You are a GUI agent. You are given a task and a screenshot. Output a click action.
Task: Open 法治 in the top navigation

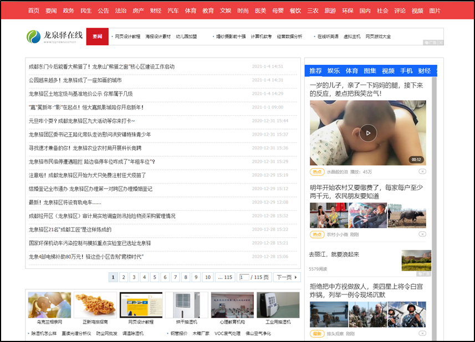point(121,11)
